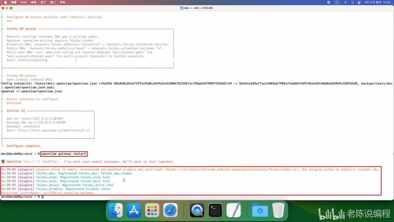Click the 'plugins.allow is empty' warning line
This screenshot has height=222, width=394.
click(x=190, y=169)
